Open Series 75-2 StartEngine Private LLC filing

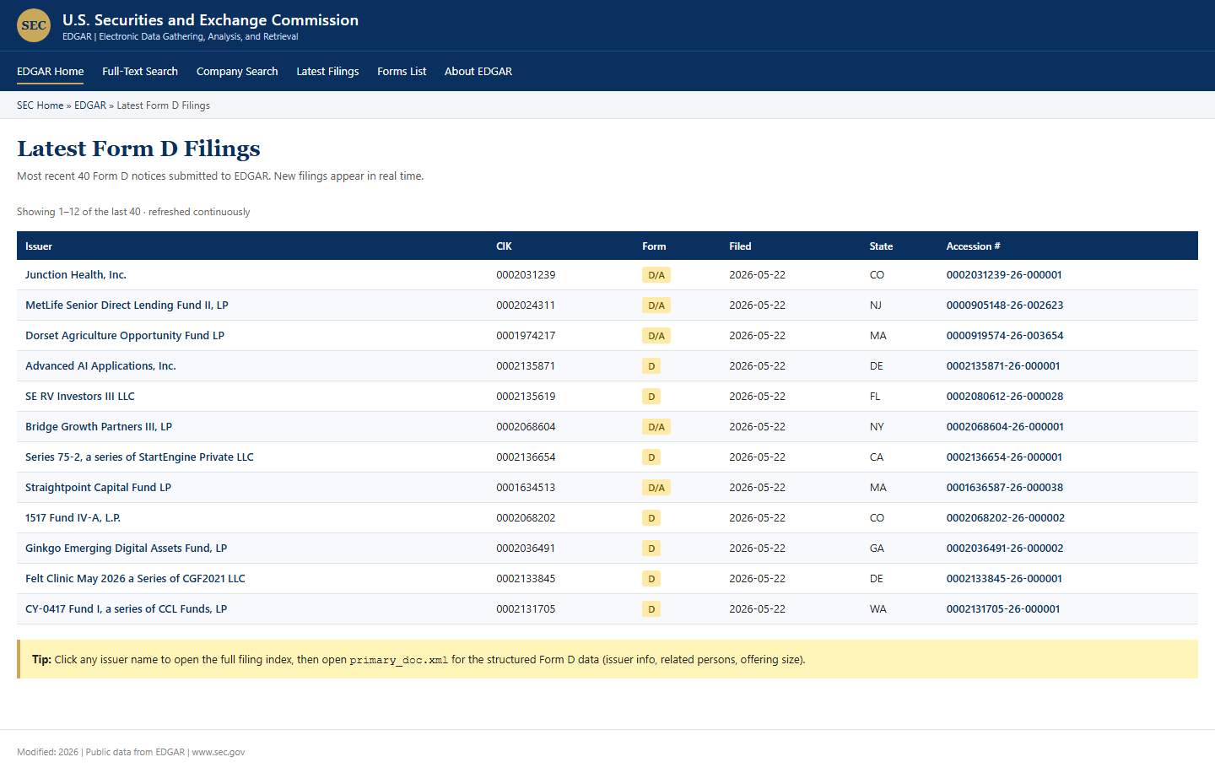(x=139, y=457)
